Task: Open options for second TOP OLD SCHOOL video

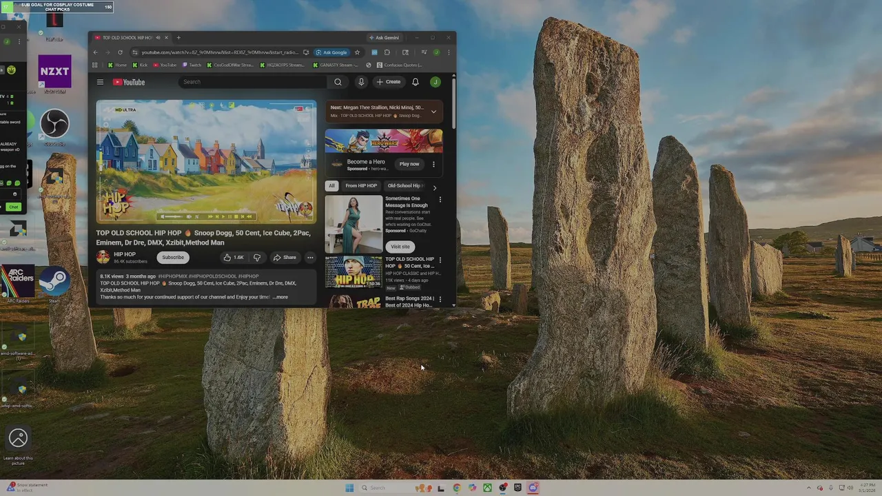Action: tap(440, 260)
